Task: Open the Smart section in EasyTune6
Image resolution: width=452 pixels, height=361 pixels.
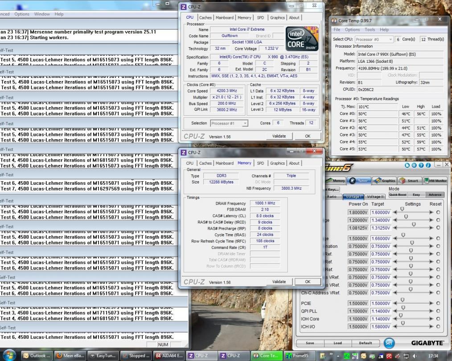Action: (x=409, y=181)
